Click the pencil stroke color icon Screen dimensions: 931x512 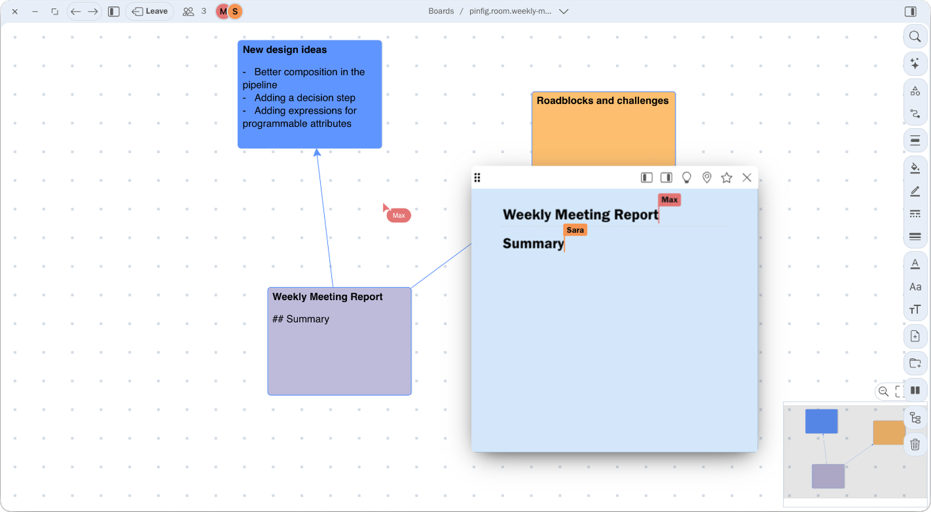pos(915,191)
